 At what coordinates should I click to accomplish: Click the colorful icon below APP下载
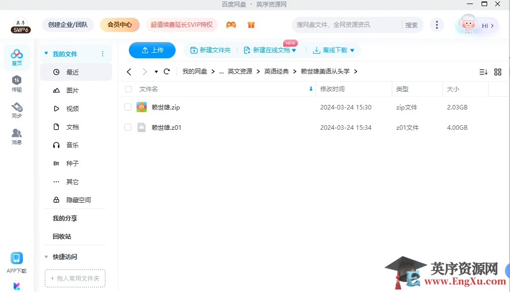pyautogui.click(x=17, y=286)
